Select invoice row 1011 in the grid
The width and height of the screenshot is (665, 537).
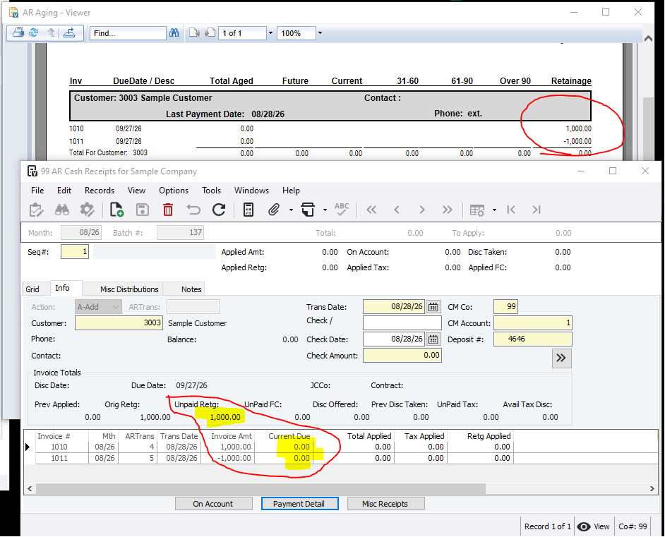point(275,458)
